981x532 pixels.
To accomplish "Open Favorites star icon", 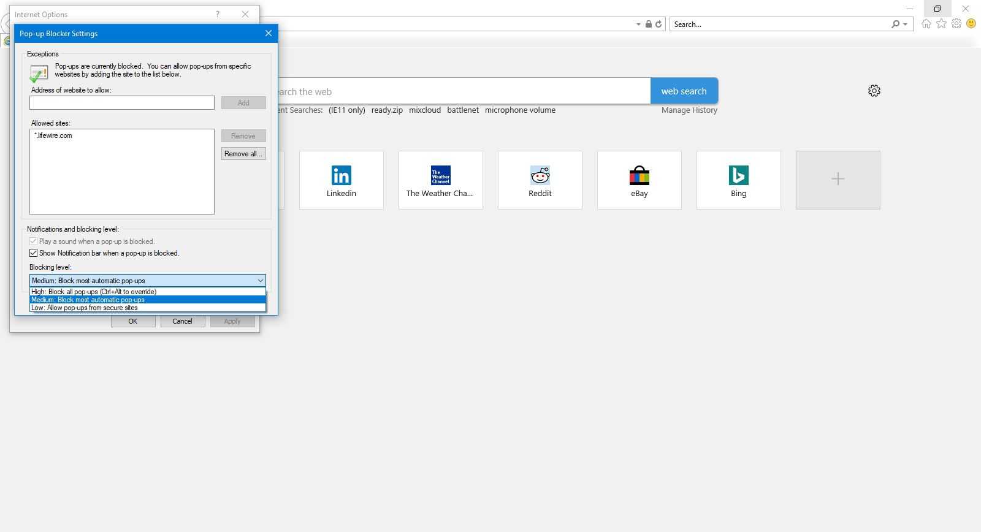I will [x=941, y=24].
